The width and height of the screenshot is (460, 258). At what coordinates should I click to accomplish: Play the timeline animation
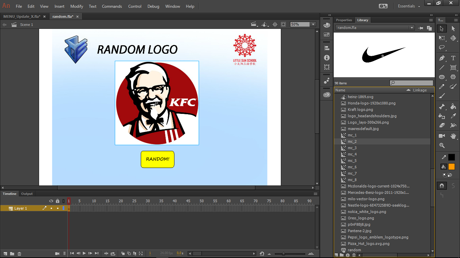point(84,253)
